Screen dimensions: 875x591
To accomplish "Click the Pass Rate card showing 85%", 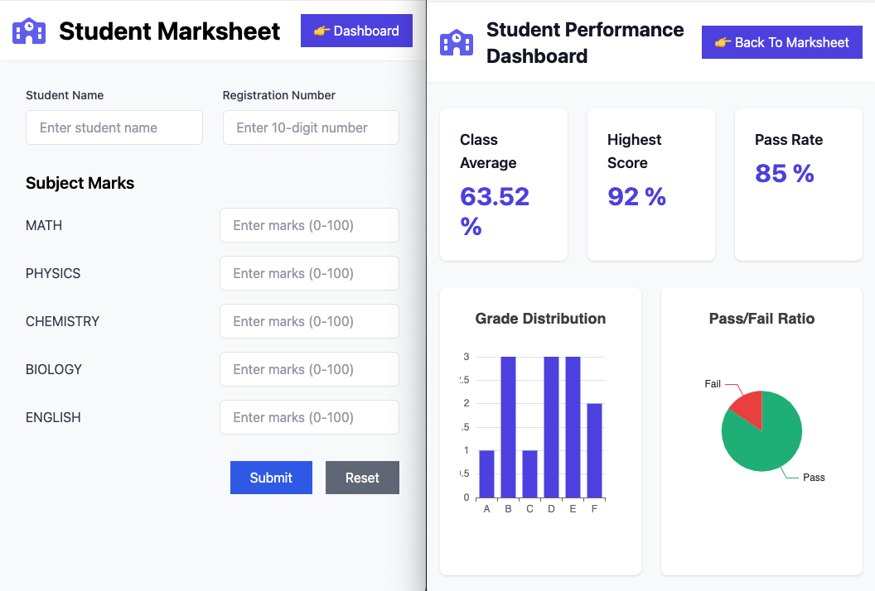I will [x=797, y=184].
